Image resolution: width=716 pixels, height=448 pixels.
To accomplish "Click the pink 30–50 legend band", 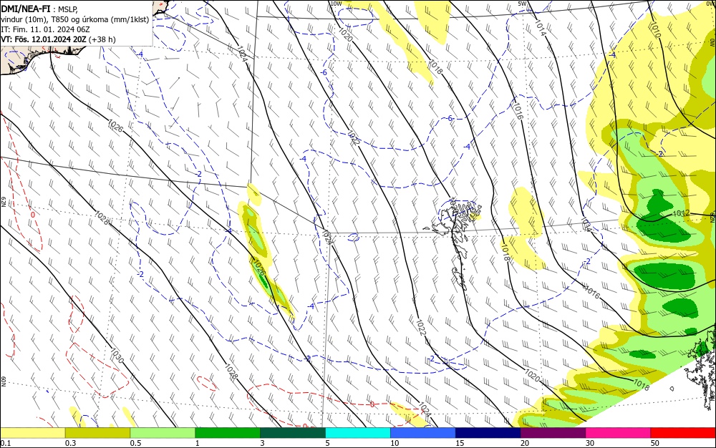I will click(x=619, y=433).
